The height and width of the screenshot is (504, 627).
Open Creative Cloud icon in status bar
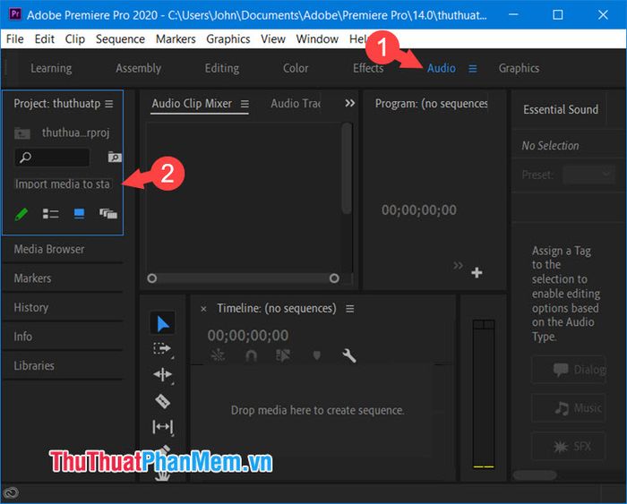11,492
